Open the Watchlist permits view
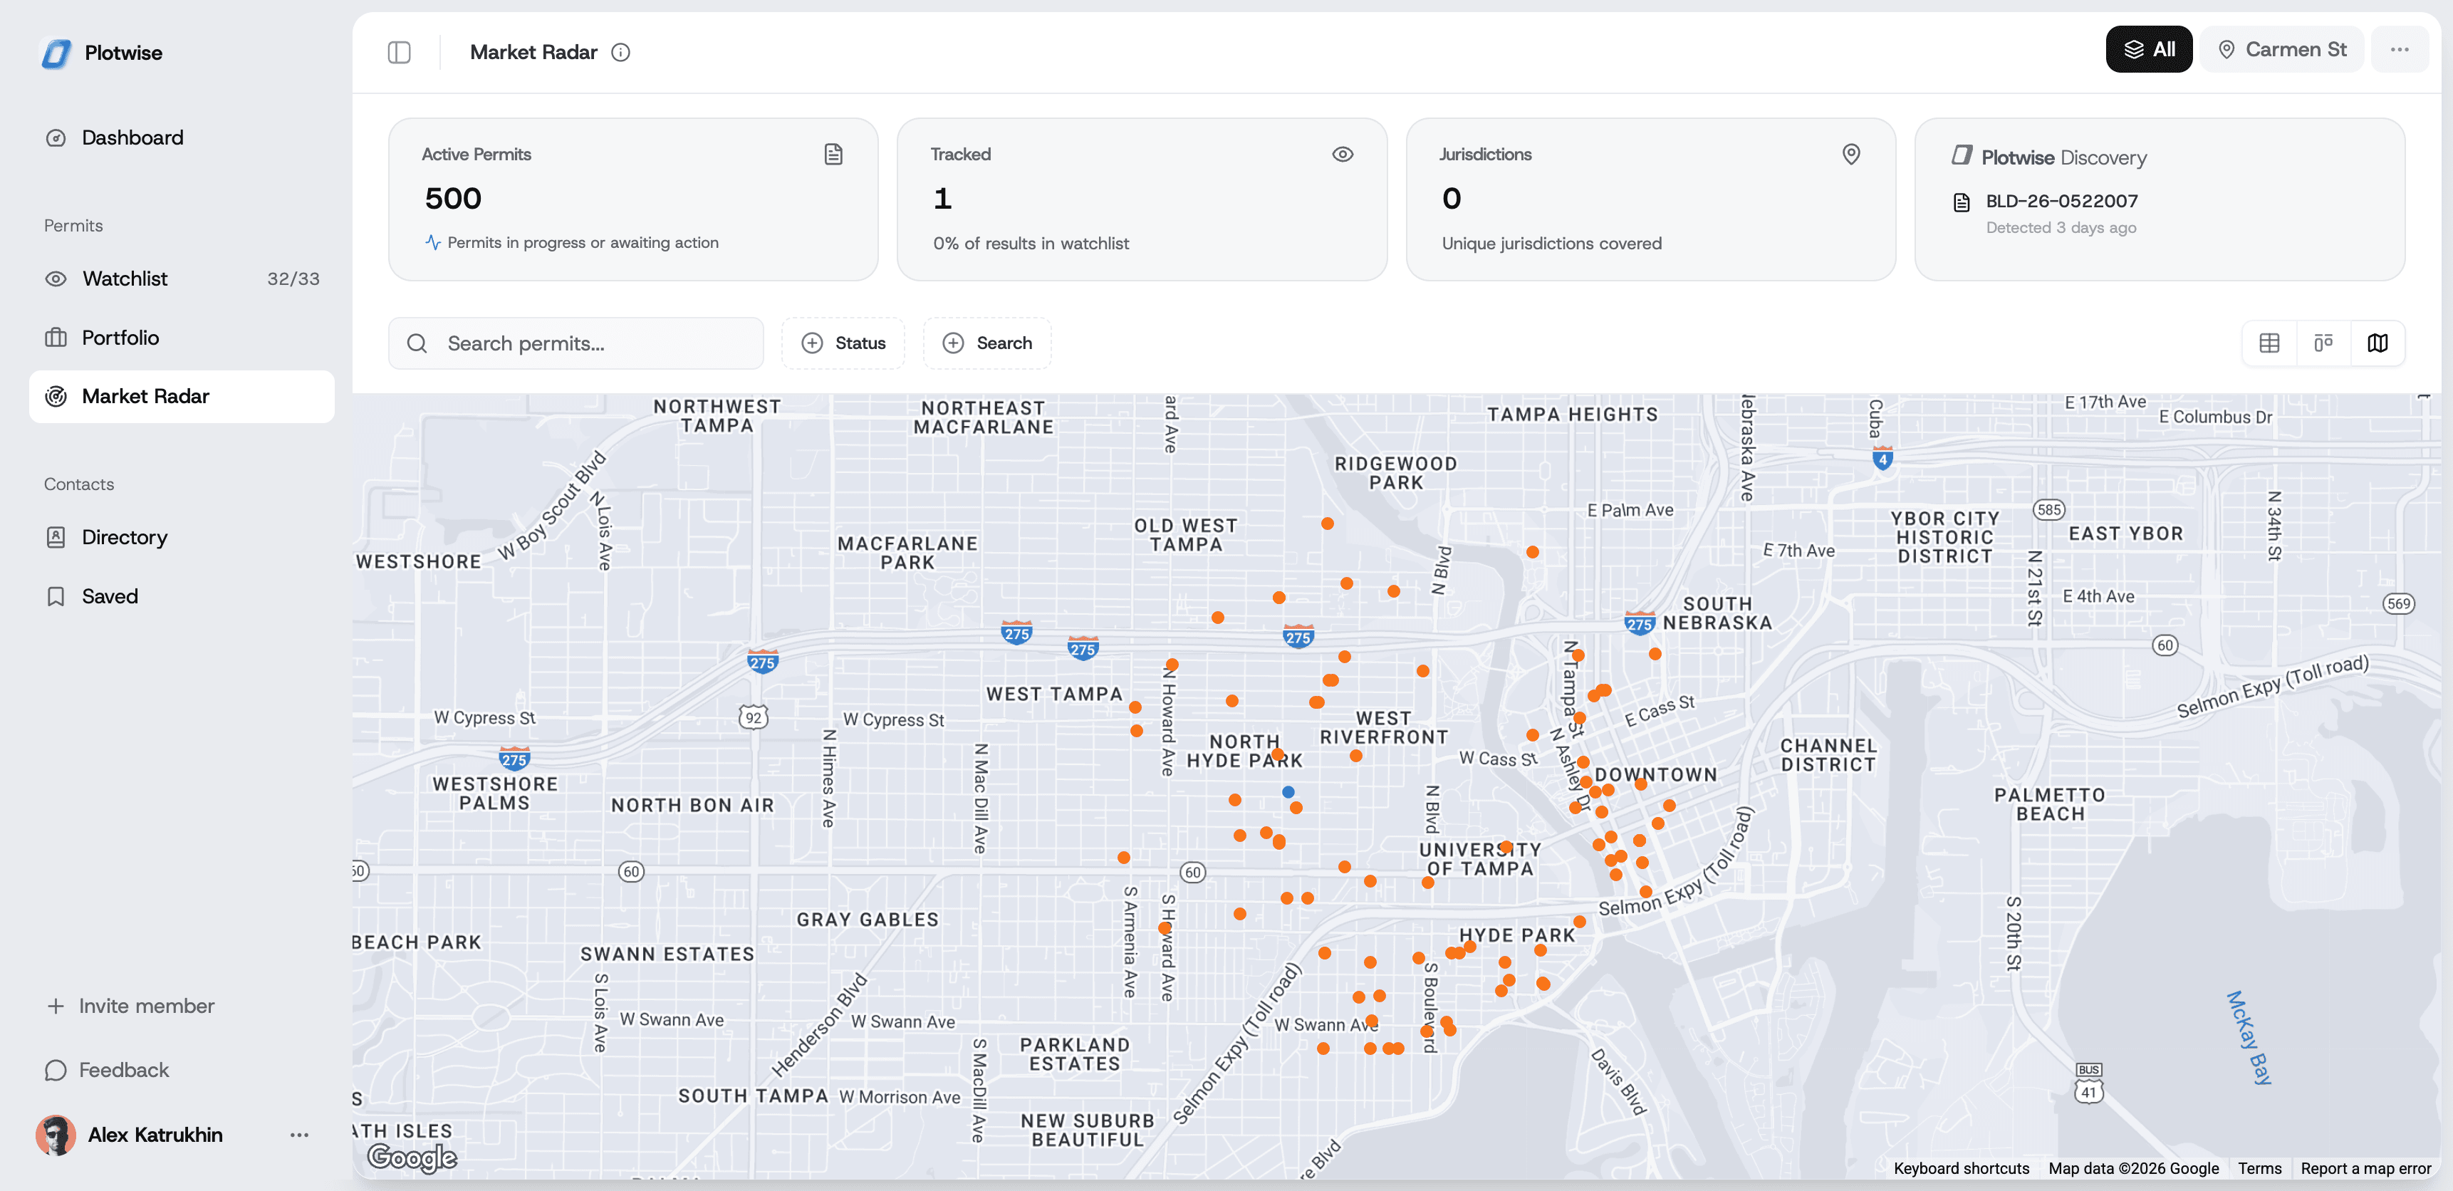The image size is (2453, 1191). coord(124,278)
